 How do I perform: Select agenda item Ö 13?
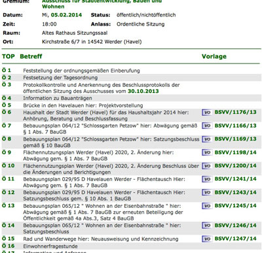[9, 205]
